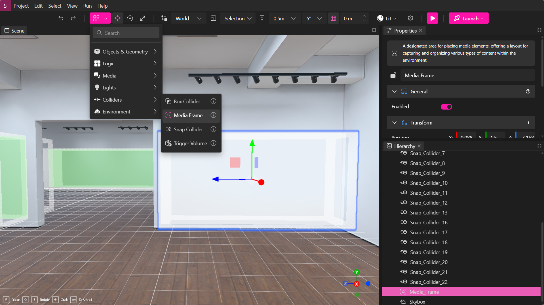Select the Rotate tool

(130, 18)
